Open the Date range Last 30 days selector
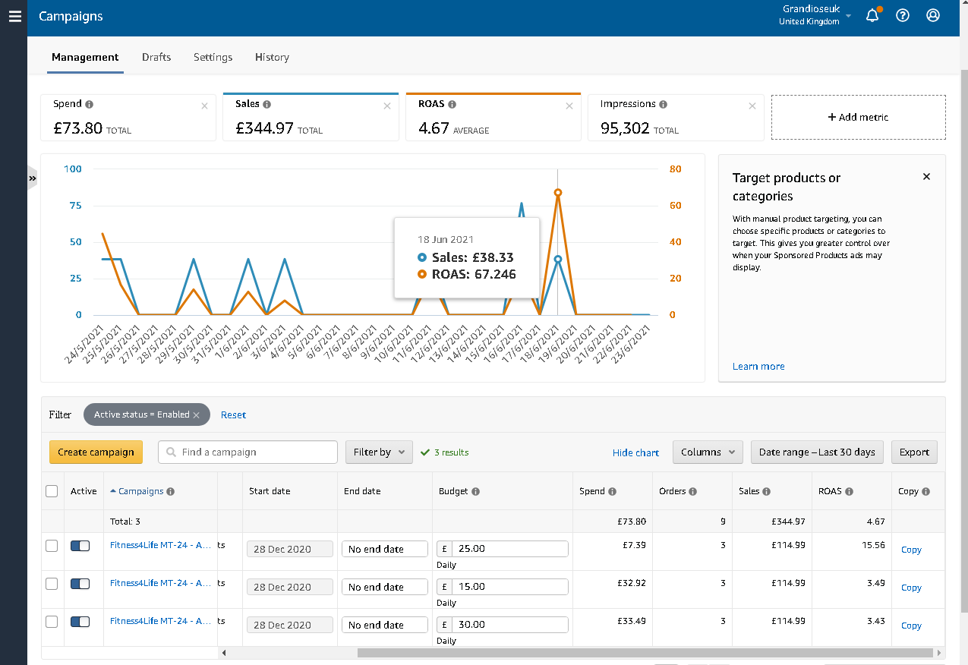Image resolution: width=968 pixels, height=665 pixels. coord(817,452)
